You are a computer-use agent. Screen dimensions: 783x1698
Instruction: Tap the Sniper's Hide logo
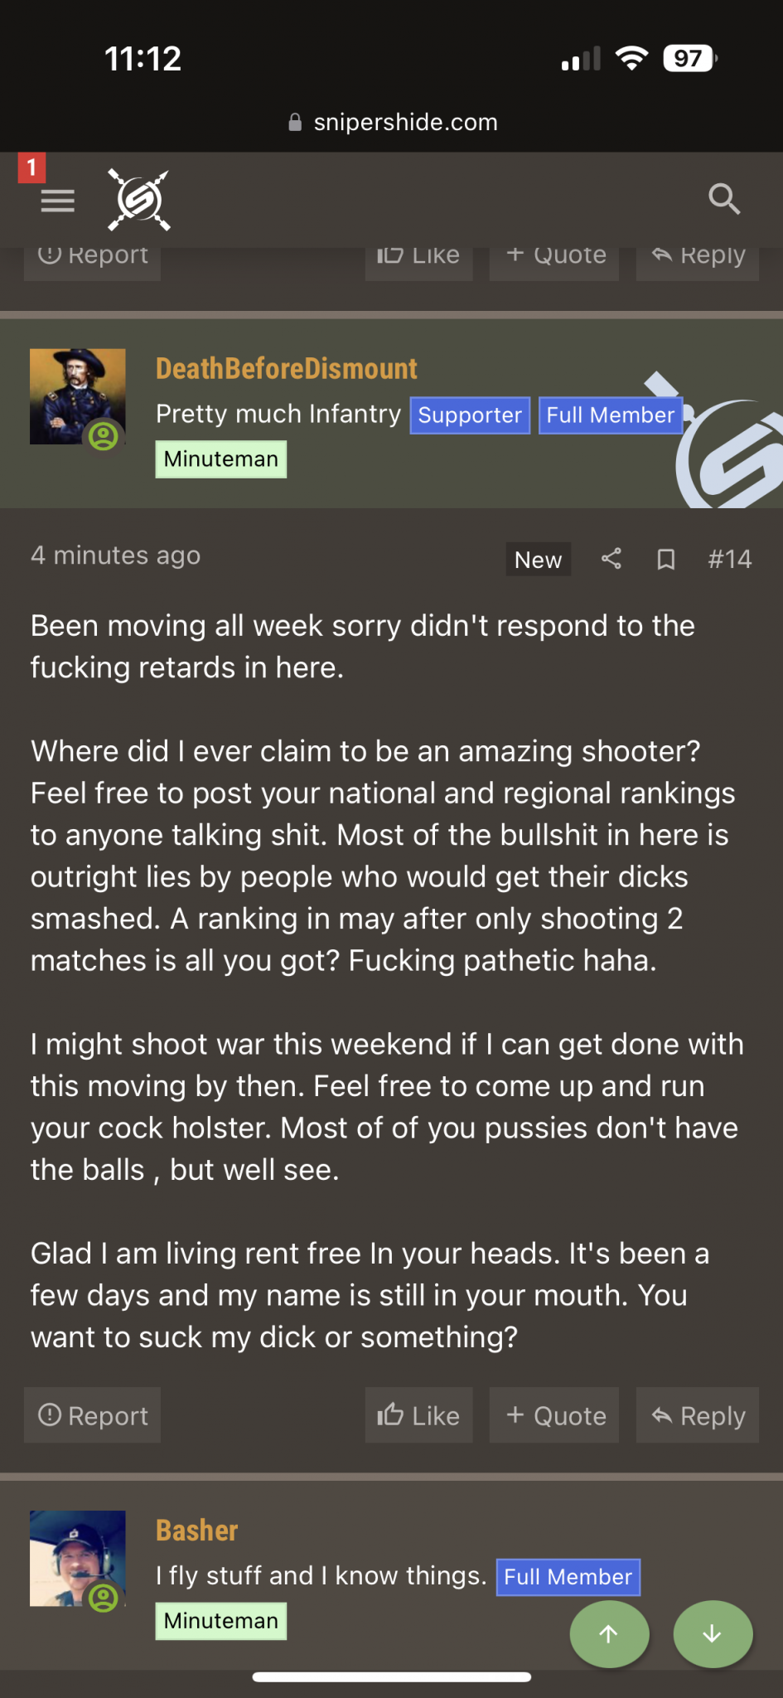pos(139,200)
